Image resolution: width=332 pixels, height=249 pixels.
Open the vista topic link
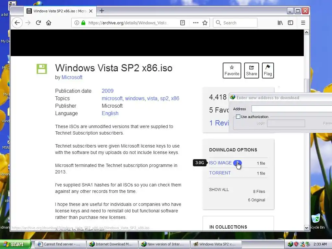pos(152,99)
